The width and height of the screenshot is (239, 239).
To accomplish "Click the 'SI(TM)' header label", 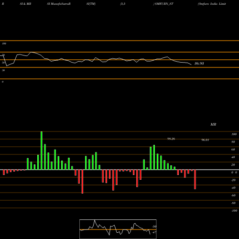I will [x=91, y=4].
